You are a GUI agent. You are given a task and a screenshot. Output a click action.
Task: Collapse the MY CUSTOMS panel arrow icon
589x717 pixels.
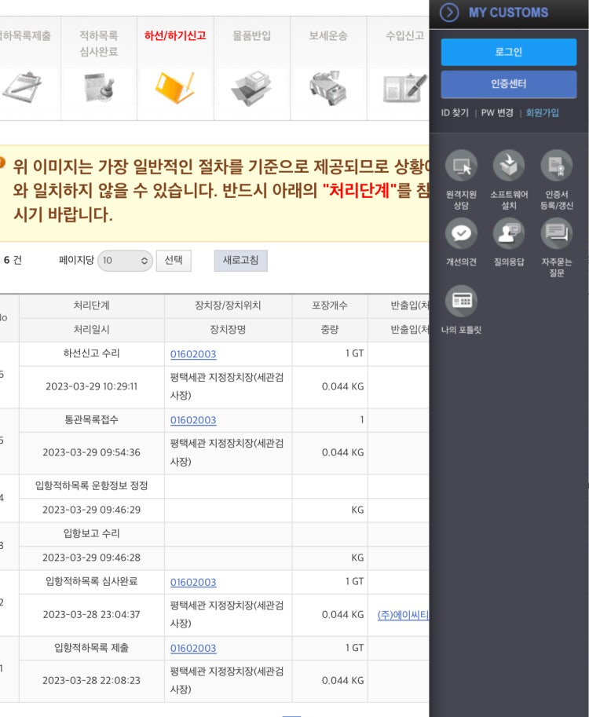(449, 13)
